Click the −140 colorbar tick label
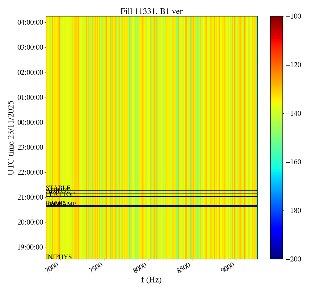Screen dimensions: 318x292 point(294,113)
